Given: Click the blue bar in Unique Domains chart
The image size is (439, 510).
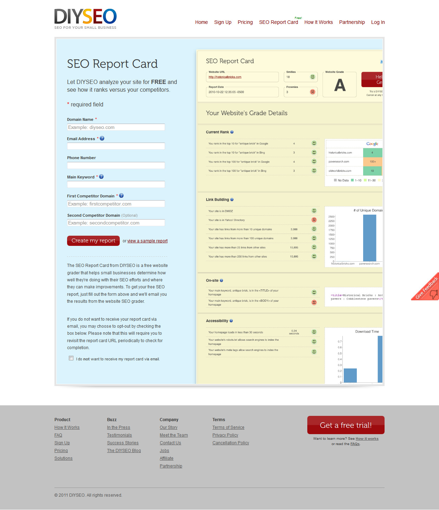Looking at the screenshot, I should [x=369, y=238].
